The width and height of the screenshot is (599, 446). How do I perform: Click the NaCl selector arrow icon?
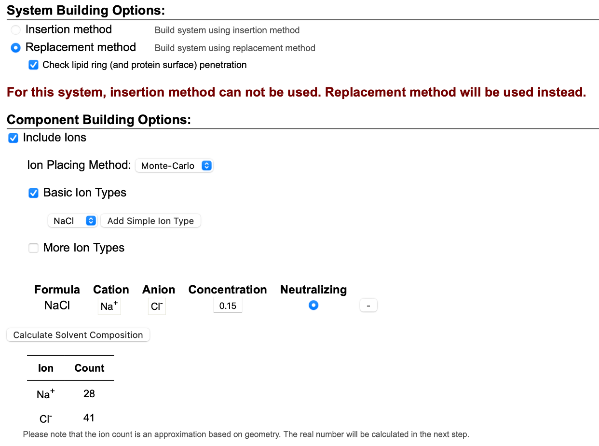coord(91,221)
